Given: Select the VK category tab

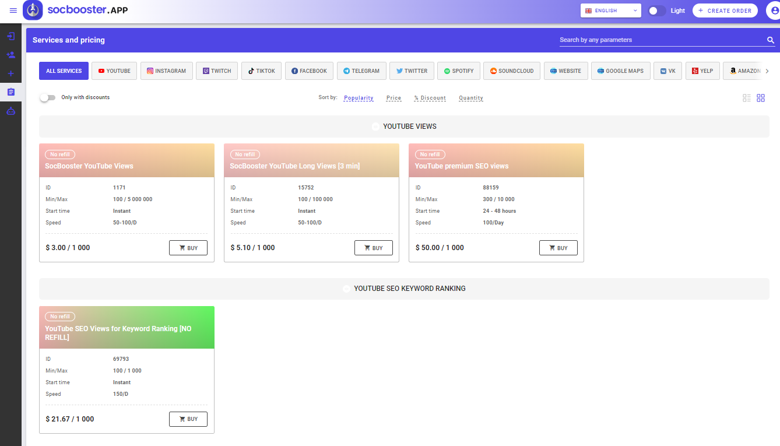Looking at the screenshot, I should pyautogui.click(x=668, y=71).
